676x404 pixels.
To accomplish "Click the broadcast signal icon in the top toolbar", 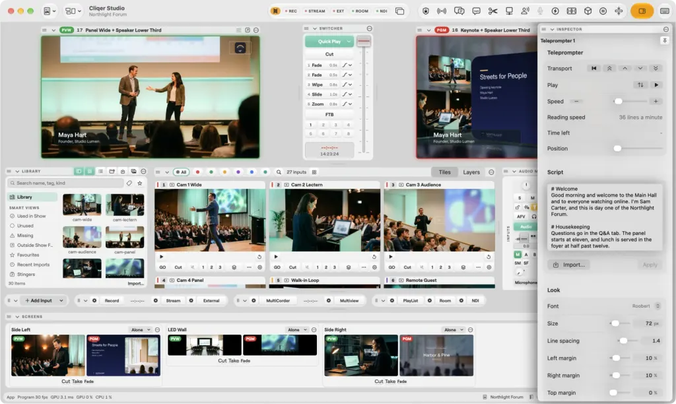I will tap(442, 11).
